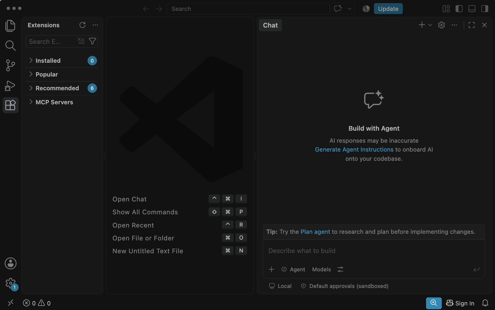The width and height of the screenshot is (495, 310).
Task: Open errors and warnings status item
Action: [x=37, y=303]
